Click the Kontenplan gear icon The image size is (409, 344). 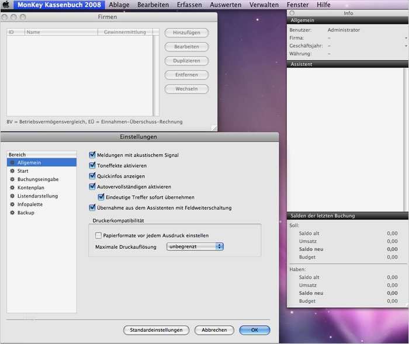tap(12, 188)
